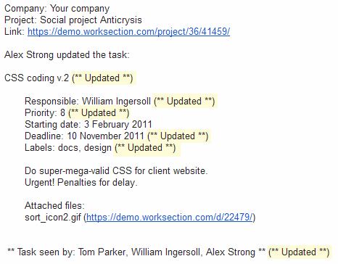Click the Deadline: 10 November 2011 text
The width and height of the screenshot is (338, 264).
(x=84, y=136)
